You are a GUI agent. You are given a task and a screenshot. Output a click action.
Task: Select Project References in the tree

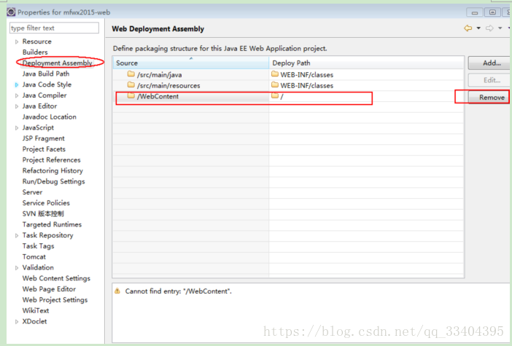(51, 160)
